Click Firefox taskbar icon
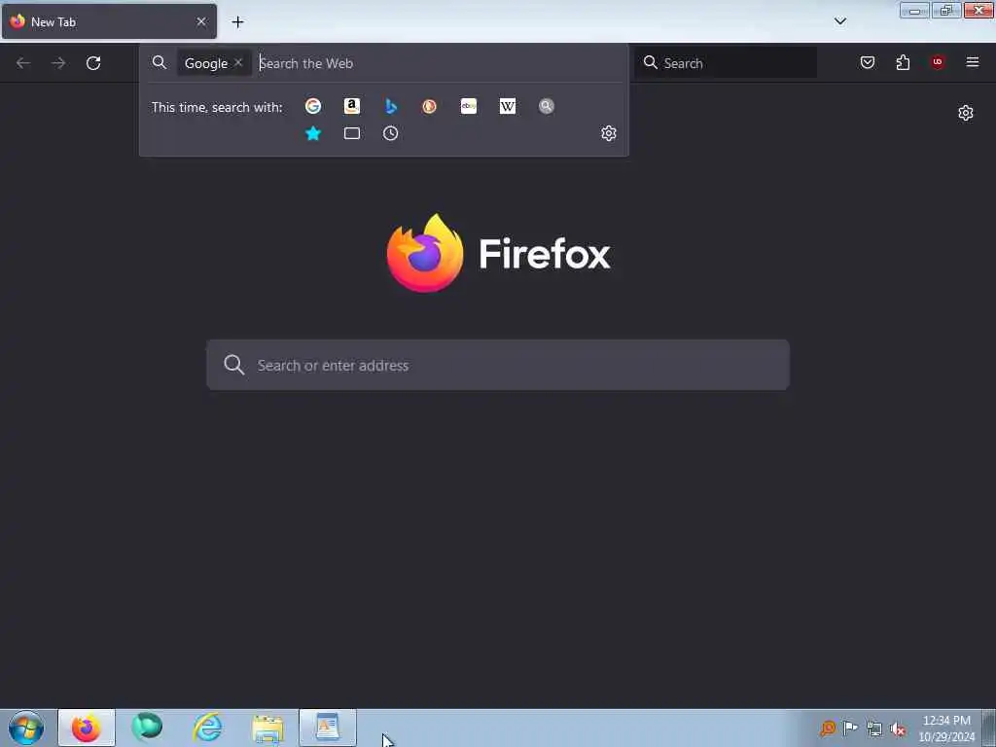 [x=87, y=728]
